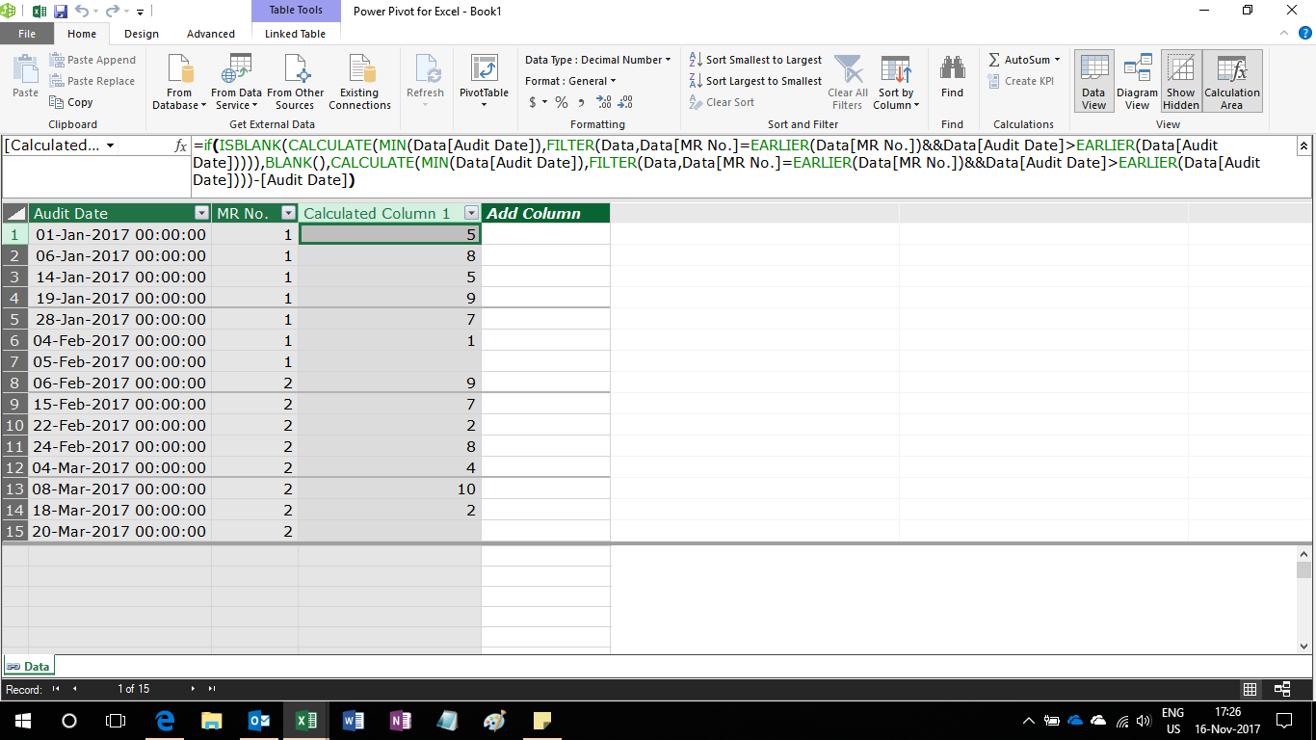This screenshot has width=1316, height=740.
Task: Open the Data Type dropdown
Action: (597, 60)
